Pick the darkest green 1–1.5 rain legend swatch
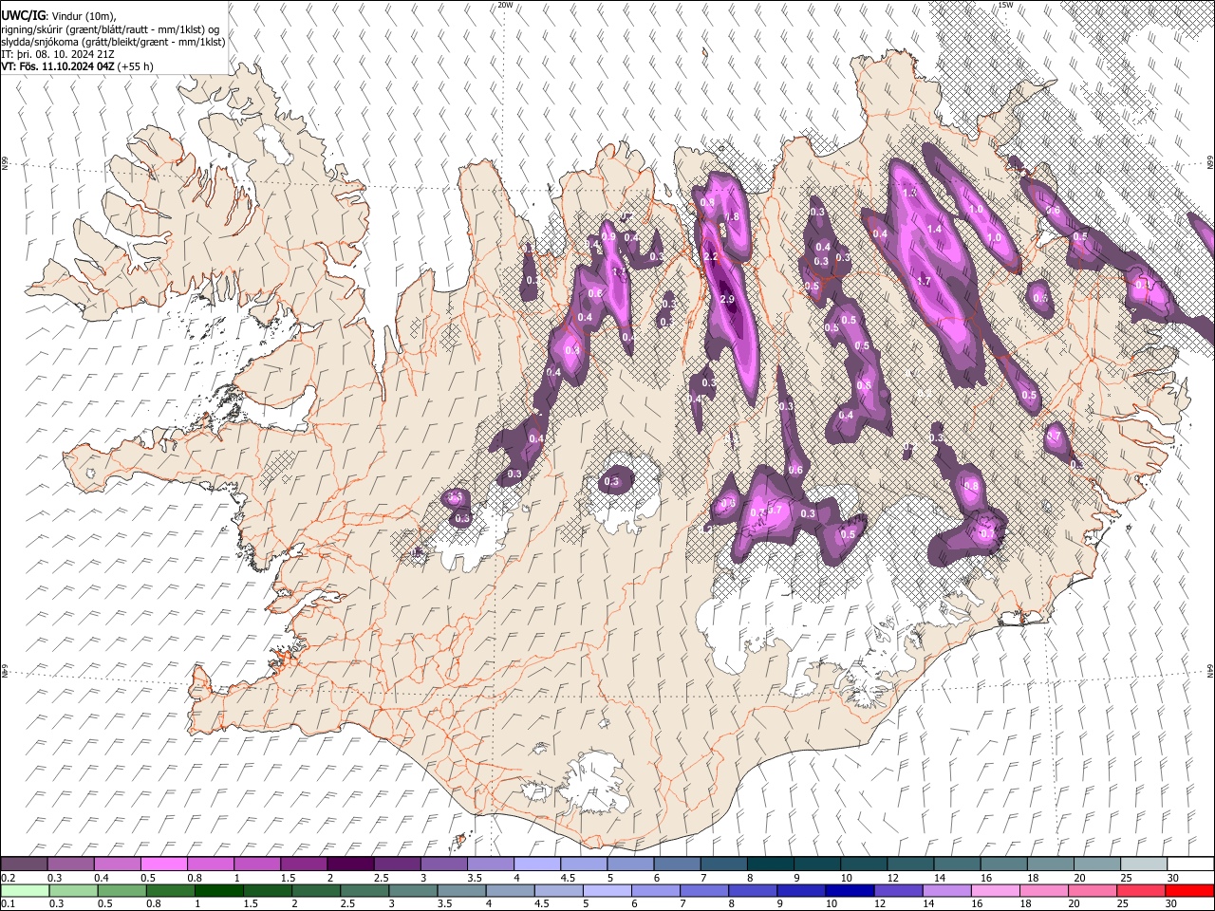 point(219,891)
